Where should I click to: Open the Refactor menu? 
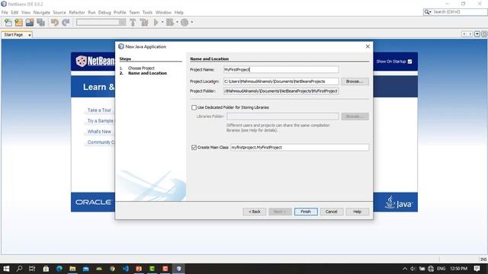point(76,12)
